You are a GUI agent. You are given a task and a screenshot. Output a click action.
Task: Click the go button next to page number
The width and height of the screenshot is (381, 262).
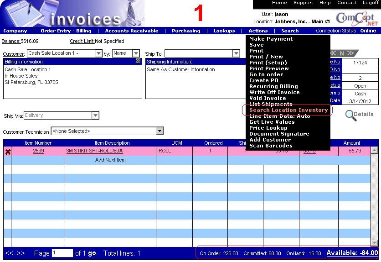92,253
